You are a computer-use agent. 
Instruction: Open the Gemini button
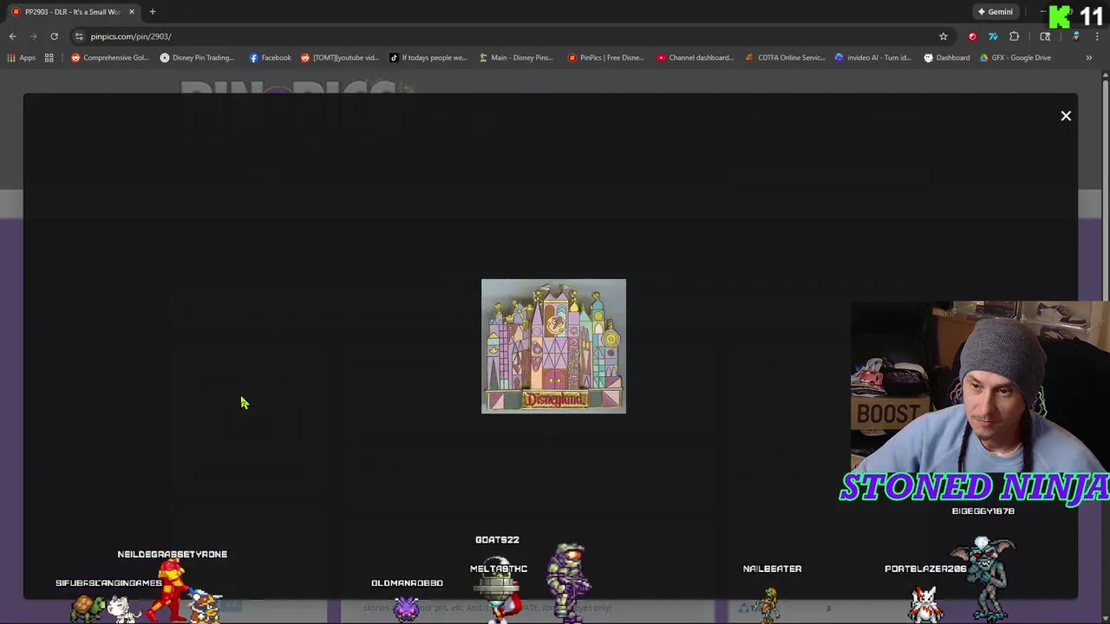pyautogui.click(x=995, y=12)
